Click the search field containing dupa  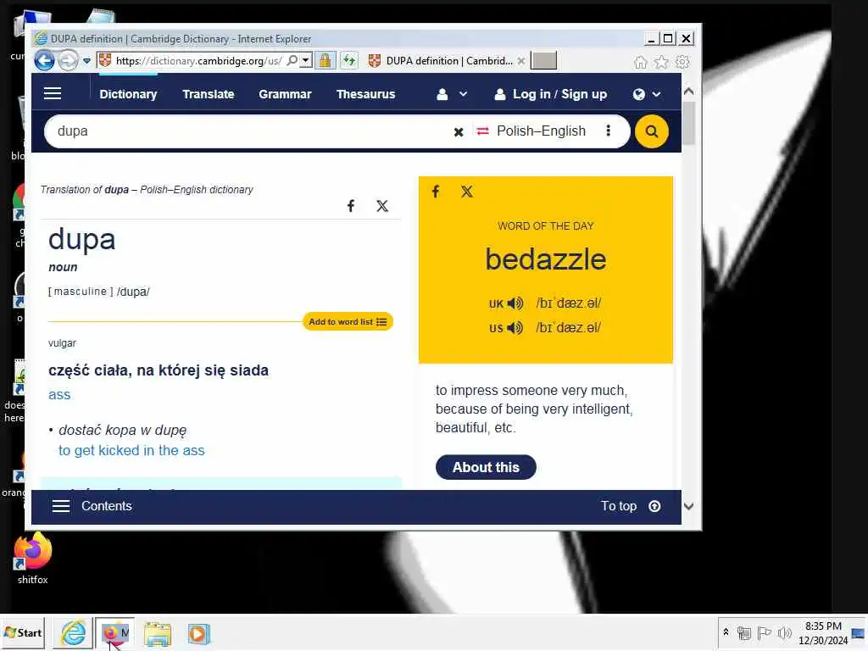tap(249, 131)
